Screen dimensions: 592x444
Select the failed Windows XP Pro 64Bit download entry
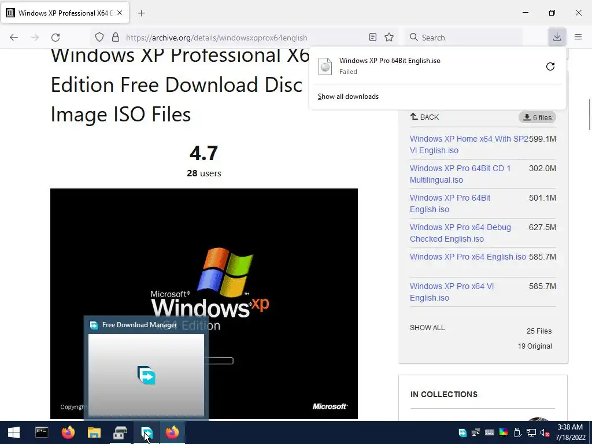click(x=437, y=66)
